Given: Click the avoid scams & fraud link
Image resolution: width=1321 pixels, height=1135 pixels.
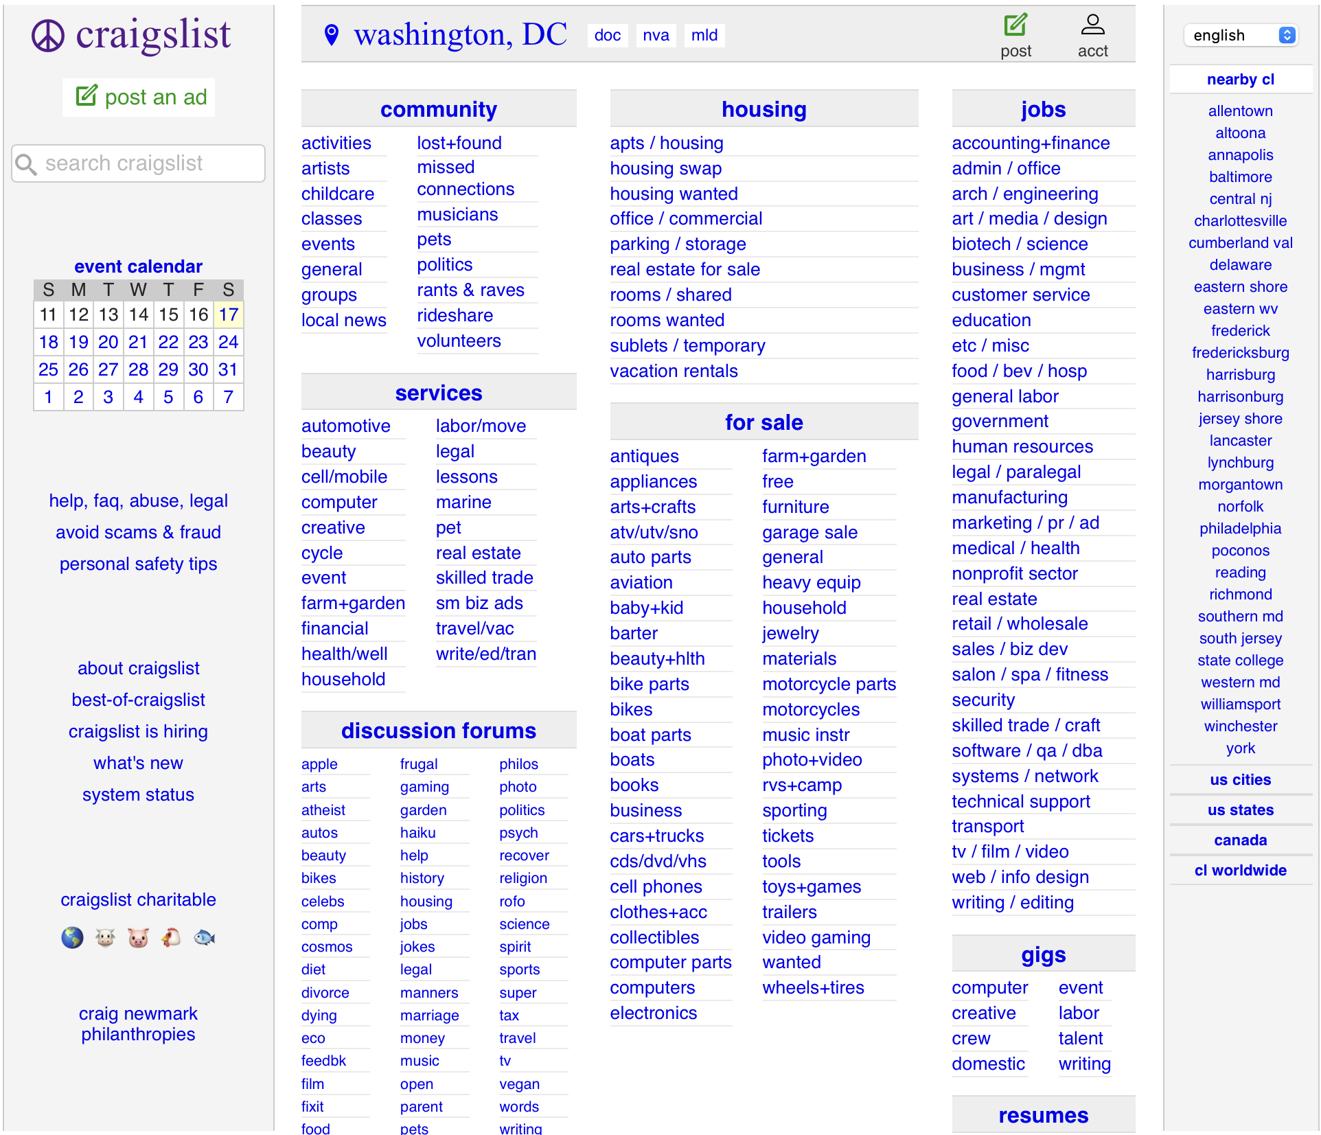Looking at the screenshot, I should coord(138,533).
